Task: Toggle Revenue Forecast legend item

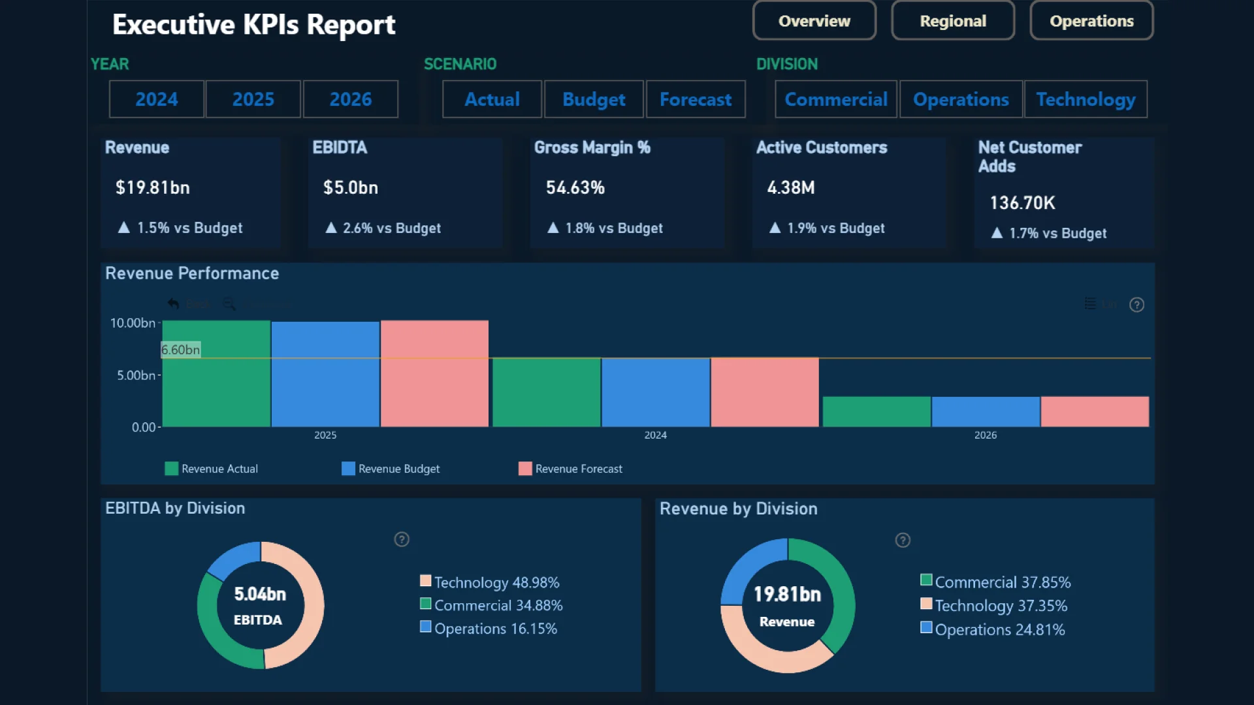Action: [x=570, y=469]
